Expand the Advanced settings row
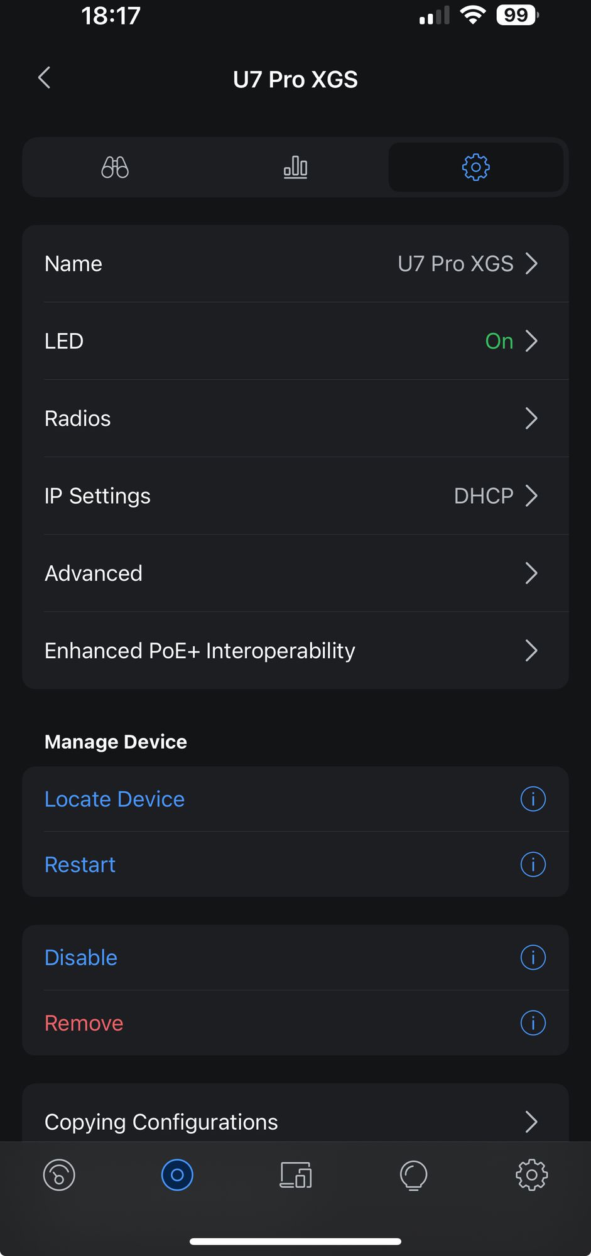This screenshot has height=1256, width=591. pos(295,573)
